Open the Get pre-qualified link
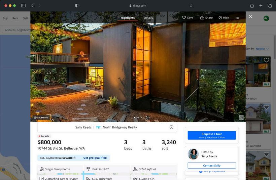Screen dimensions: 276x180 (x=95, y=158)
